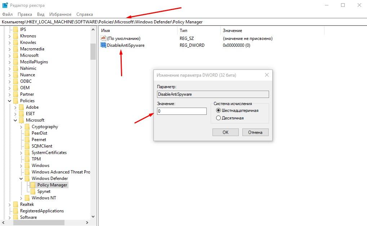The width and height of the screenshot is (367, 226).
Task: Click the Nuance folder icon
Action: pos(16,75)
